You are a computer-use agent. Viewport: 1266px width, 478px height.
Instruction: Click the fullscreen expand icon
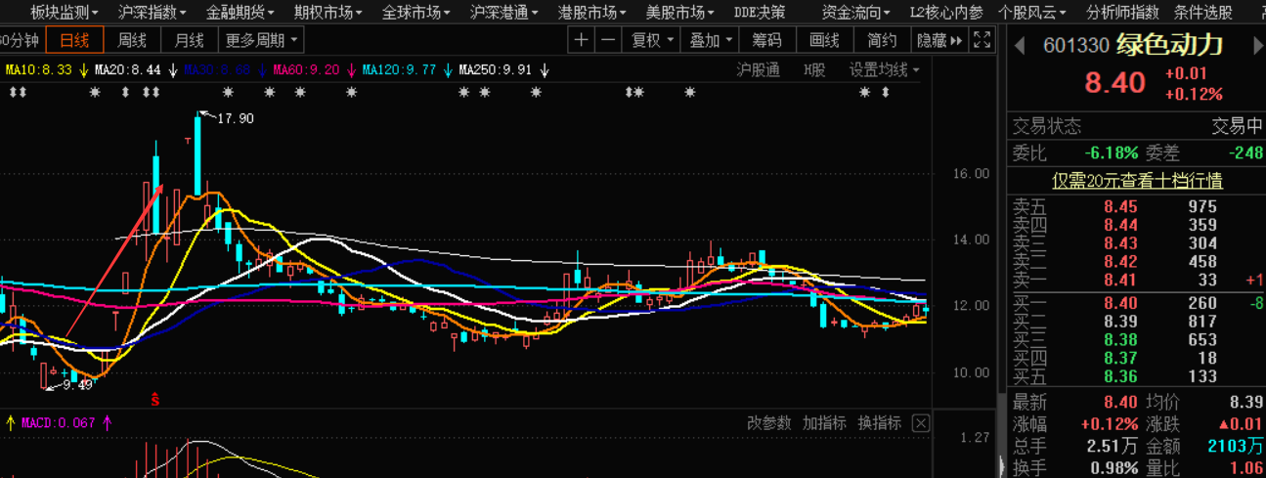tap(982, 40)
